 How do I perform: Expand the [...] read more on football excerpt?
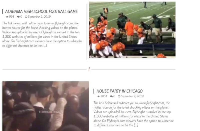pos(45,45)
